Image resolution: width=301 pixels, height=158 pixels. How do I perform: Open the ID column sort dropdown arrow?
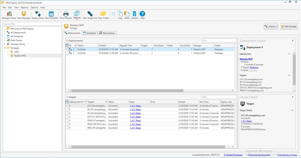(76, 45)
